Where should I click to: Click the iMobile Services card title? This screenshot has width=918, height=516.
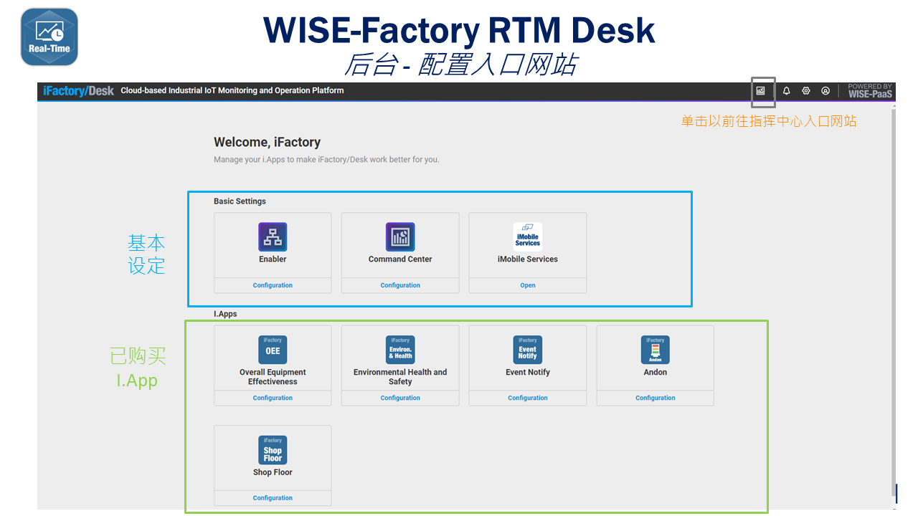tap(528, 259)
